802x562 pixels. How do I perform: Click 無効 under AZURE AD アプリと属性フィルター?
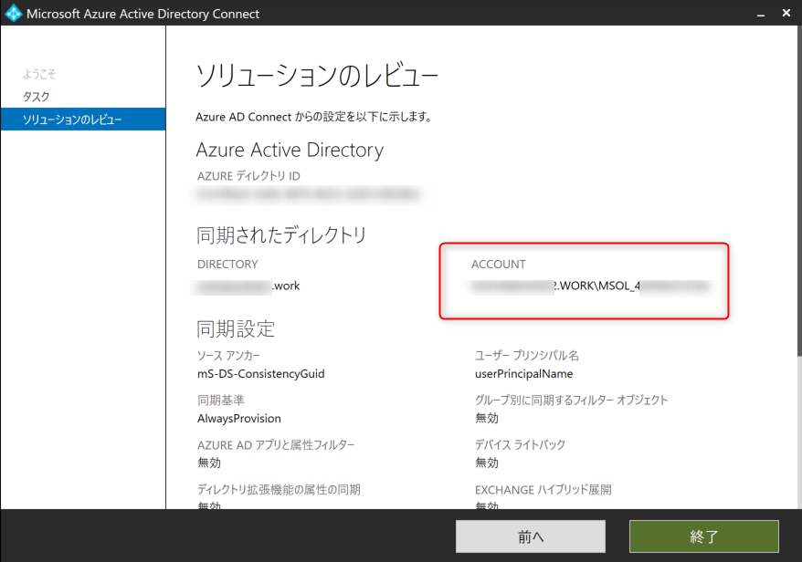[208, 463]
